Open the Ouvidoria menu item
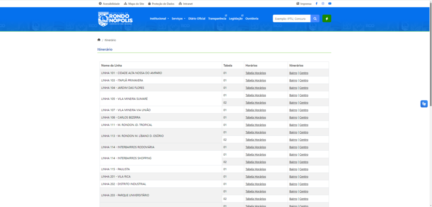Viewport: 432px width, 207px height. [x=252, y=19]
